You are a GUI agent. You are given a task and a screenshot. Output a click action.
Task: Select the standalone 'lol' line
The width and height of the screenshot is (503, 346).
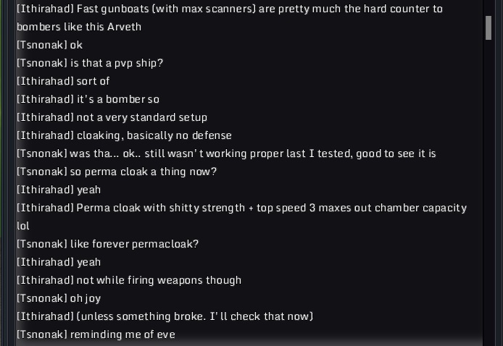[22, 226]
